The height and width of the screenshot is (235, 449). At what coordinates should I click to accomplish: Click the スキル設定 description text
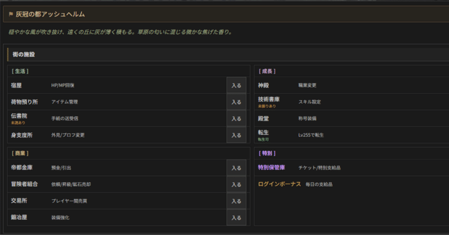(x=310, y=102)
